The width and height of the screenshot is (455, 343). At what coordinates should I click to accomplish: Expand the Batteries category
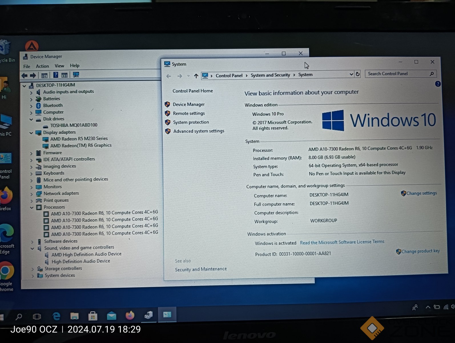[31, 99]
